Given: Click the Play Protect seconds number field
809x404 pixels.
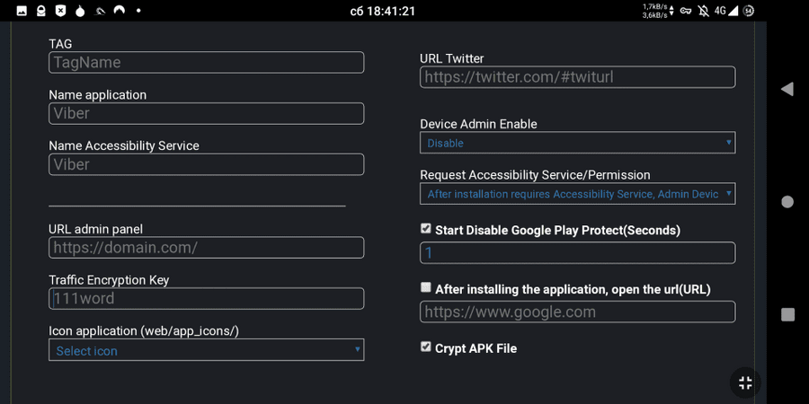Looking at the screenshot, I should click(578, 252).
